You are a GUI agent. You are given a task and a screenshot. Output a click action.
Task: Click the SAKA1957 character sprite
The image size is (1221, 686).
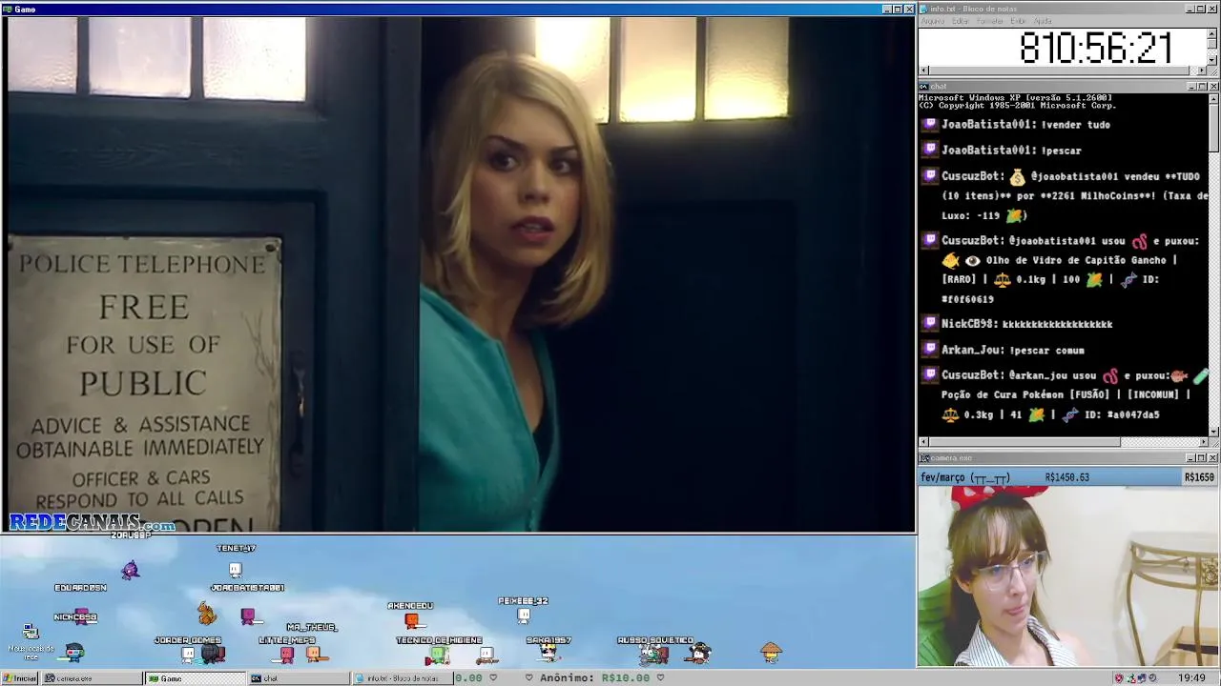548,654
